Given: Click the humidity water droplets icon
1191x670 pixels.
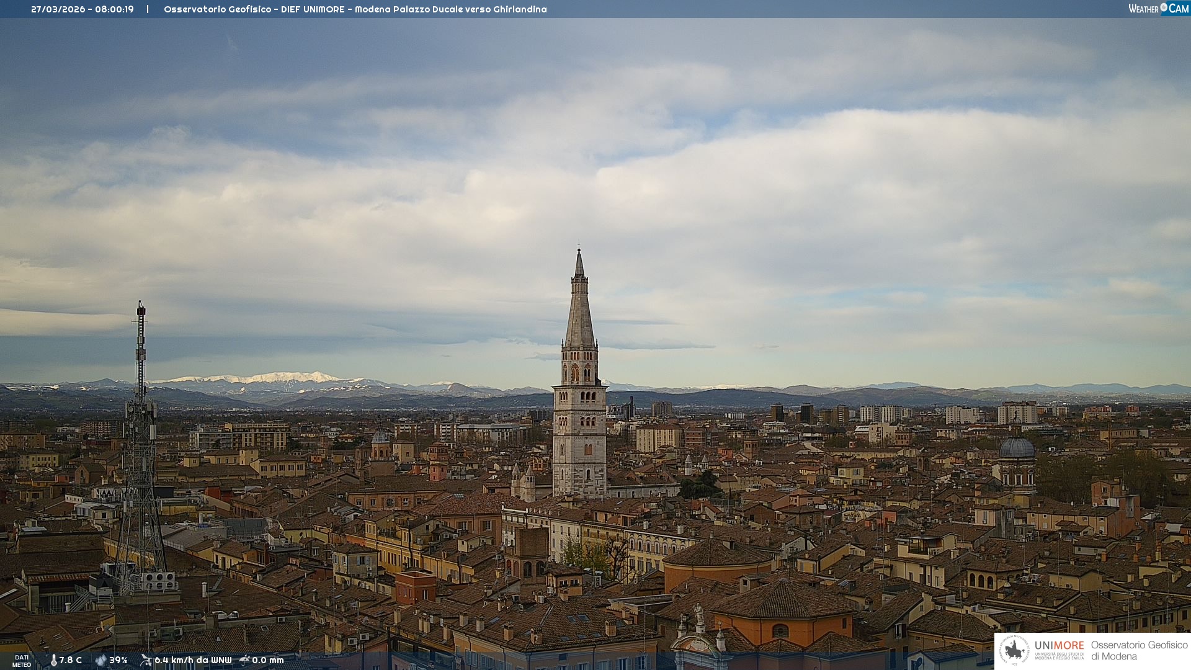Looking at the screenshot, I should click(x=100, y=661).
